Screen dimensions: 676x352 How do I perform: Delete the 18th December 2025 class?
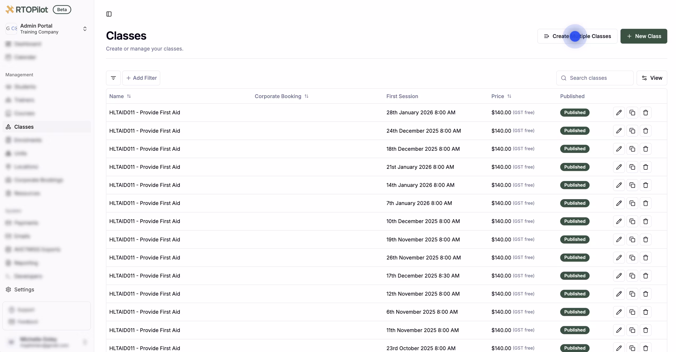tap(645, 149)
